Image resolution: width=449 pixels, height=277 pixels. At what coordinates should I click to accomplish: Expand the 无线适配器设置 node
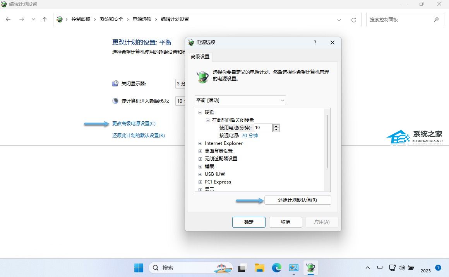(200, 159)
